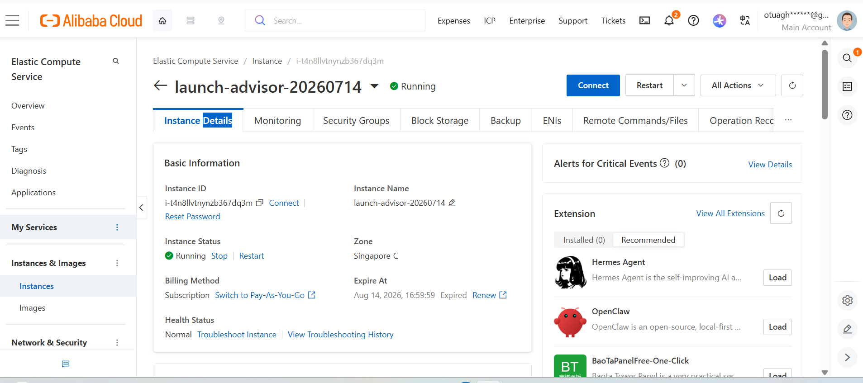Open the Block Storage tab
The image size is (863, 383).
(x=440, y=120)
